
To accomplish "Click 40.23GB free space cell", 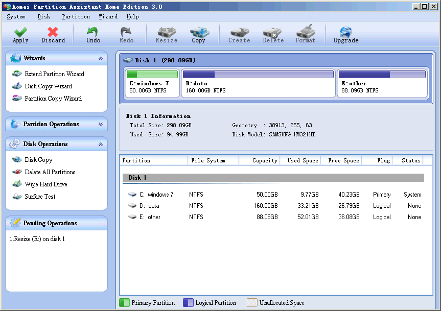I will click(349, 195).
